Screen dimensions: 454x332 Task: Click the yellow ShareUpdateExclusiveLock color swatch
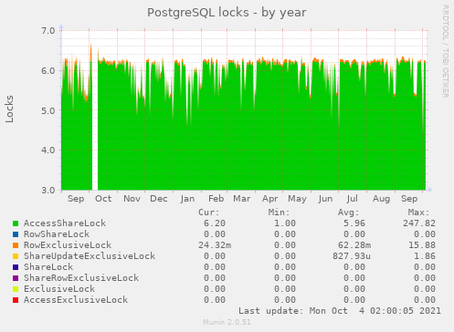16,256
